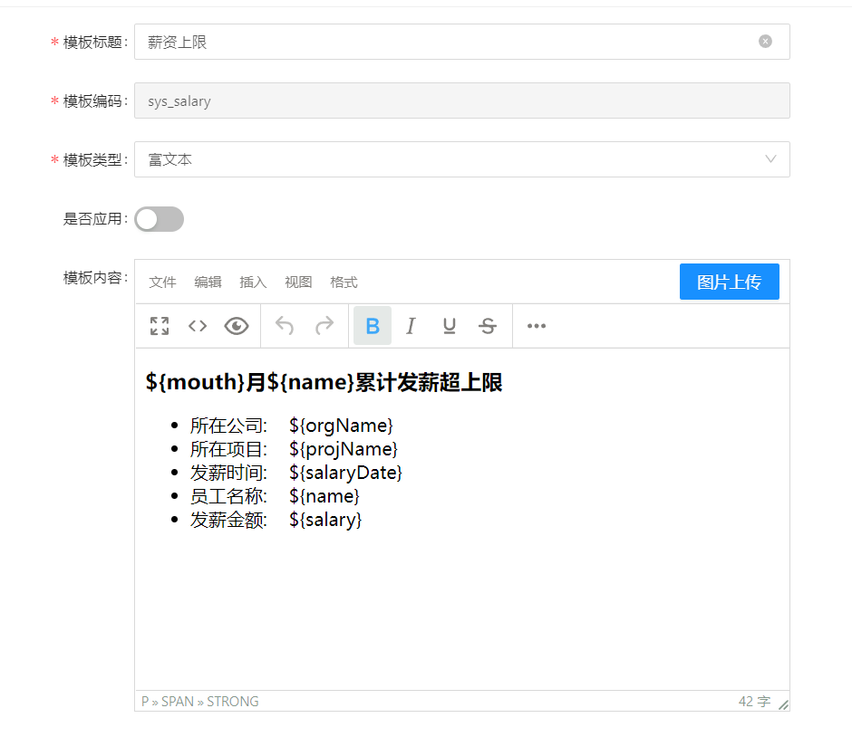Click the 图片上传 button
852x737 pixels.
[x=730, y=282]
